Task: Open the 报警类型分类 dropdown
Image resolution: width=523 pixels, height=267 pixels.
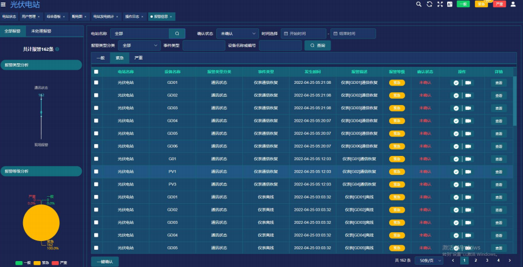Action: 139,45
